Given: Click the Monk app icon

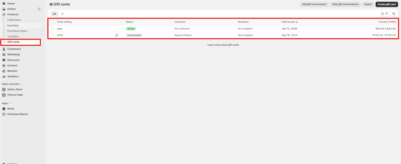Looking at the screenshot, I should (4, 109).
